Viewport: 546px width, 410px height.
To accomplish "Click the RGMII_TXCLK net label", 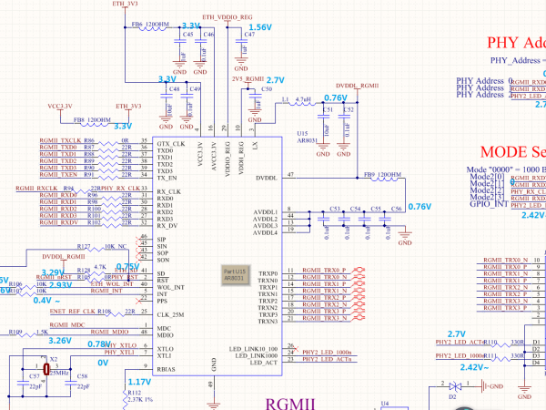I will pyautogui.click(x=60, y=139).
